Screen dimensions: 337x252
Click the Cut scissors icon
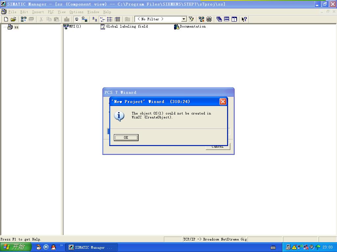click(41, 19)
